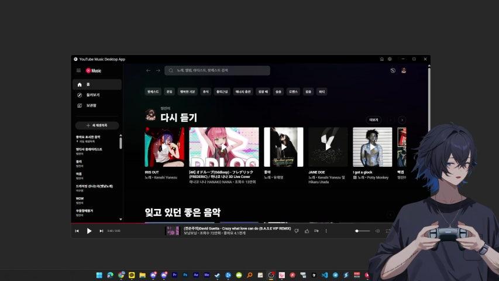Open the JANE DOE song title
This screenshot has height=281, width=499.
(x=316, y=172)
